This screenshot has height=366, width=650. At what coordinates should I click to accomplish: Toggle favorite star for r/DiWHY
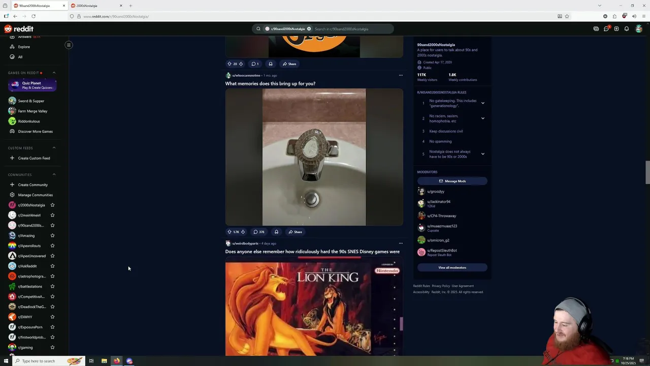coord(52,317)
